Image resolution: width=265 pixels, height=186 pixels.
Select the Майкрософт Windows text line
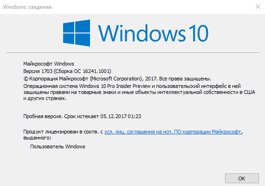pos(49,64)
